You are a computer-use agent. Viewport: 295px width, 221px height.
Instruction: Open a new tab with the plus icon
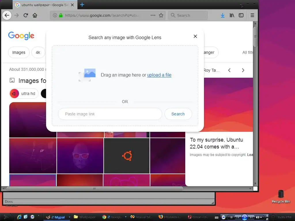pyautogui.click(x=82, y=5)
